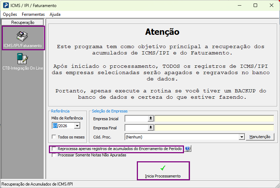Click the Empresa Inicial code field
This screenshot has width=280, height=188.
tap(136, 118)
